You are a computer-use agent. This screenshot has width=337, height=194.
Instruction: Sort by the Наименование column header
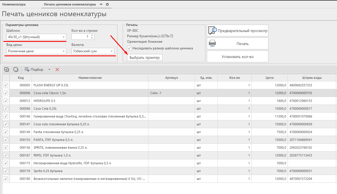pyautogui.click(x=90, y=78)
